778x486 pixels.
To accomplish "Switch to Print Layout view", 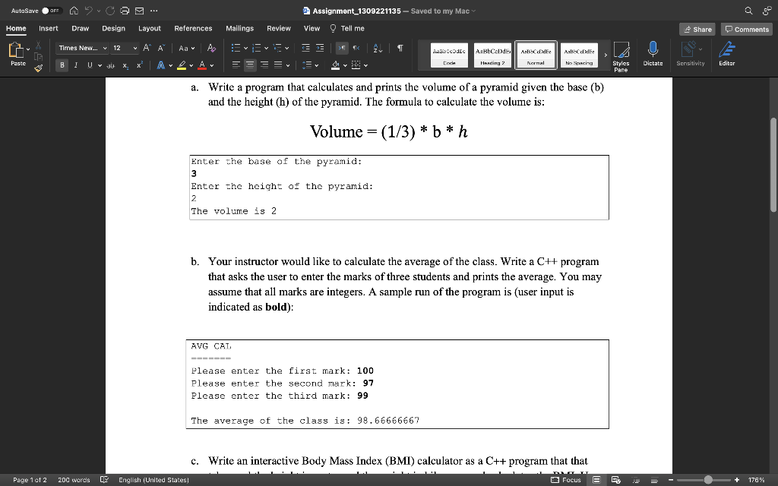I will click(597, 480).
